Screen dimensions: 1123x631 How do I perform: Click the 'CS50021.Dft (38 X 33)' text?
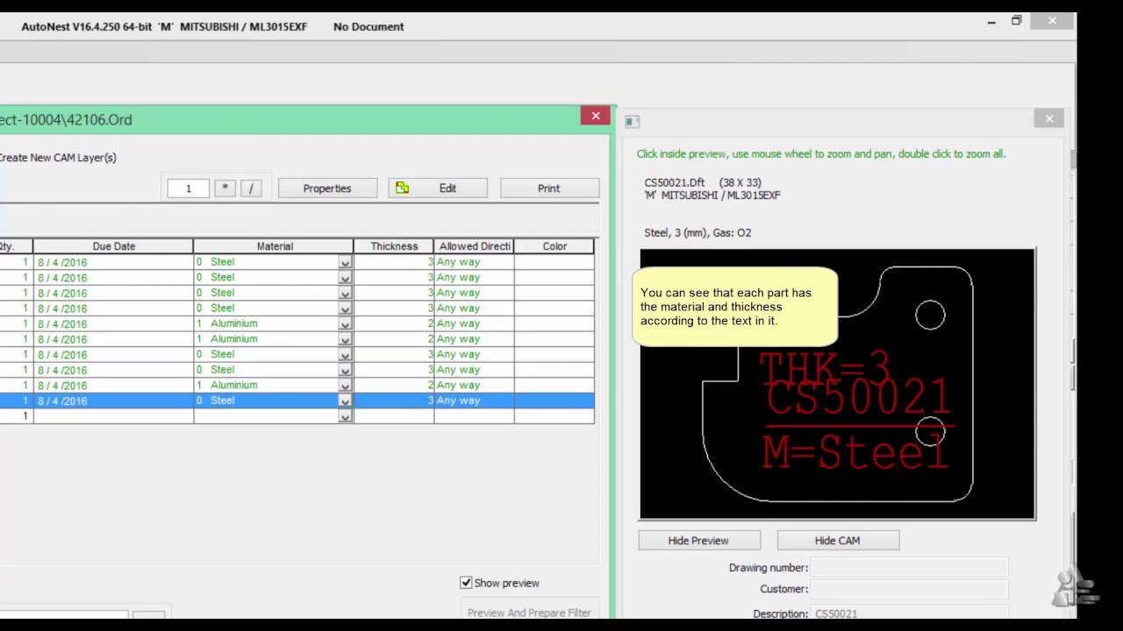coord(703,182)
